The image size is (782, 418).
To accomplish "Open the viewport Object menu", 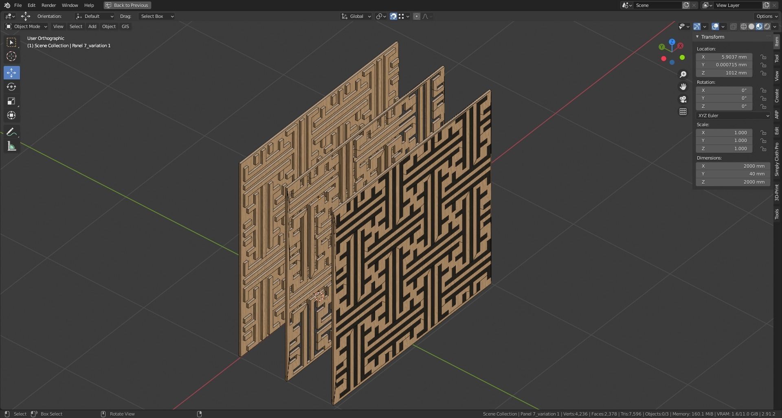I will pyautogui.click(x=109, y=26).
